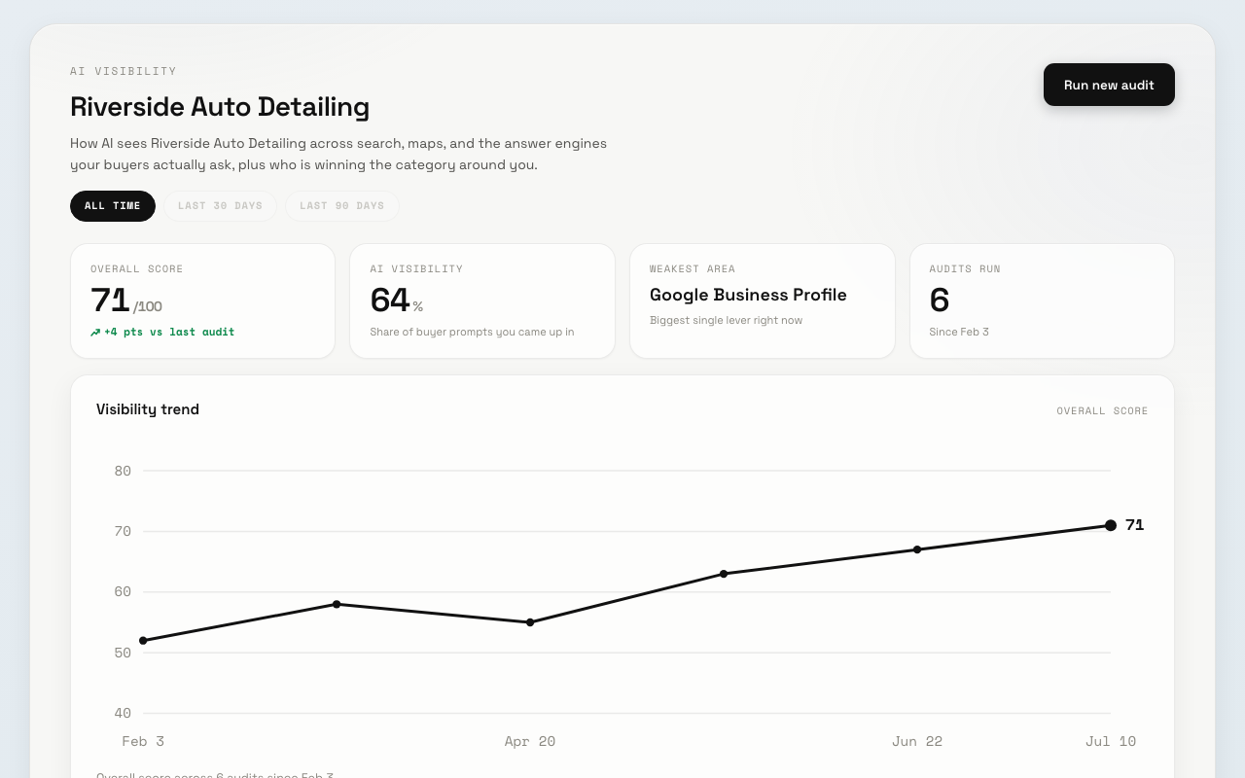The width and height of the screenshot is (1245, 778).
Task: Click the 'Riverside Auto Detailing' heading
Action: pos(220,107)
